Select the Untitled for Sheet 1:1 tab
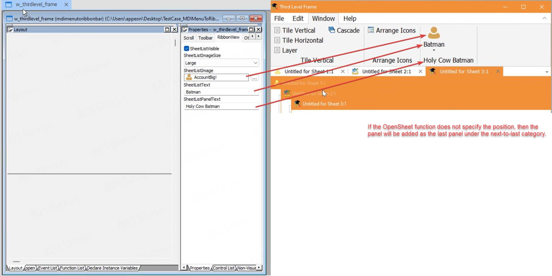 tap(309, 72)
